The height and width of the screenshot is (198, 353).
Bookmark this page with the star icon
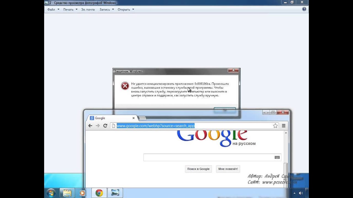275,126
